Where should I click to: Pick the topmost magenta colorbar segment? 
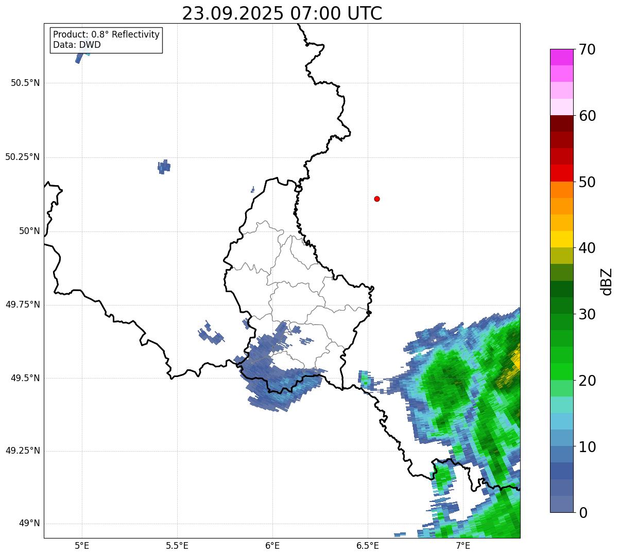561,57
